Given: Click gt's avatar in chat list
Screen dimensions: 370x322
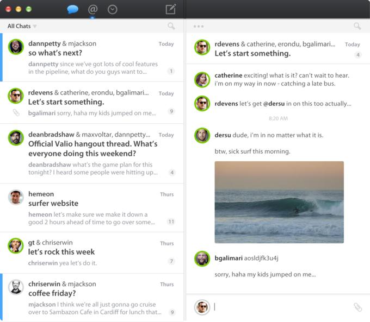Looking at the screenshot, I should pos(16,245).
